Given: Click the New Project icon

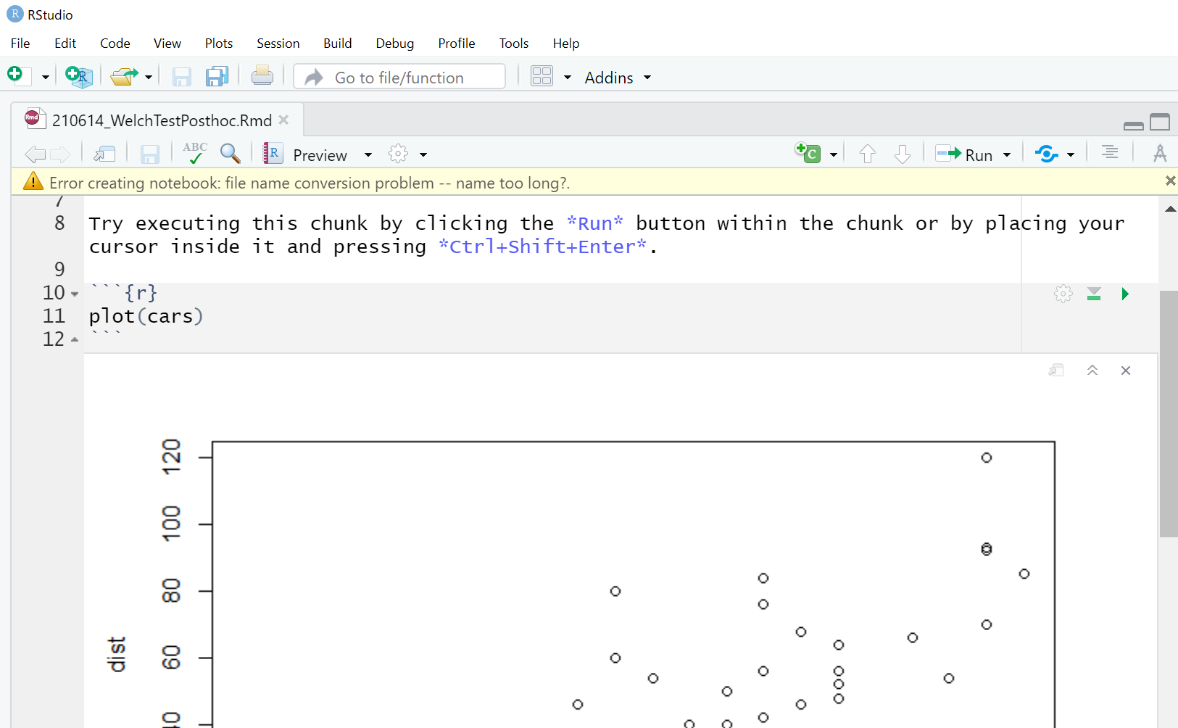Looking at the screenshot, I should 78,76.
